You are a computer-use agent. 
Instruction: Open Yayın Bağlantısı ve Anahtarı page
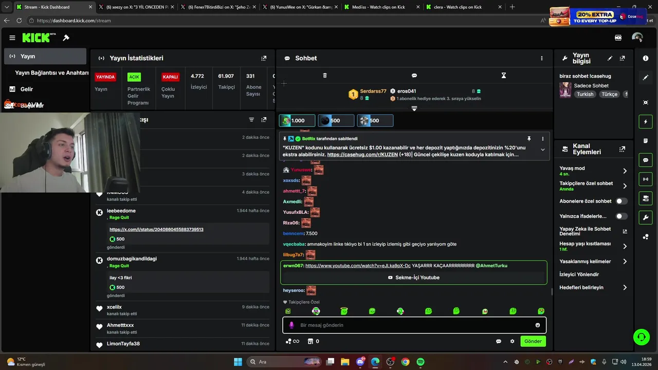tap(51, 73)
